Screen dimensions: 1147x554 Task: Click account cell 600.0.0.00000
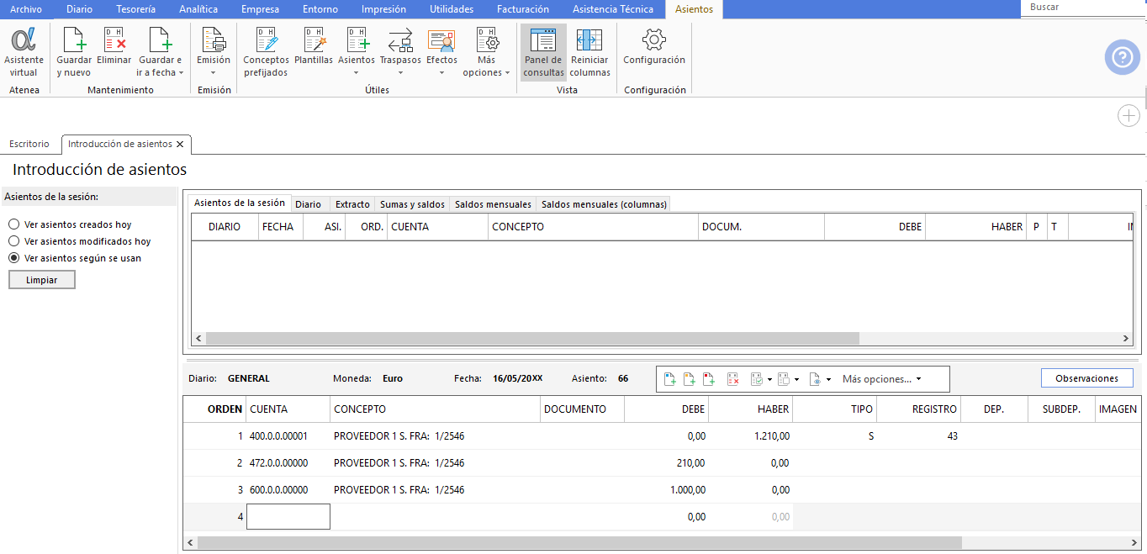point(278,490)
